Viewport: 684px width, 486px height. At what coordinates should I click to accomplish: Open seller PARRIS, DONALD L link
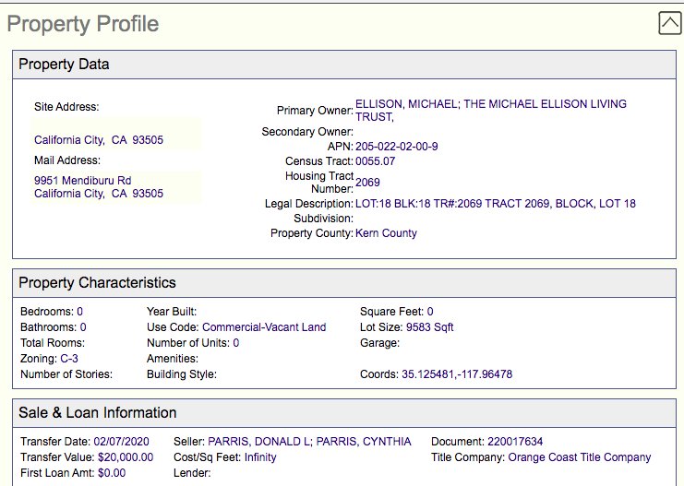(x=258, y=442)
